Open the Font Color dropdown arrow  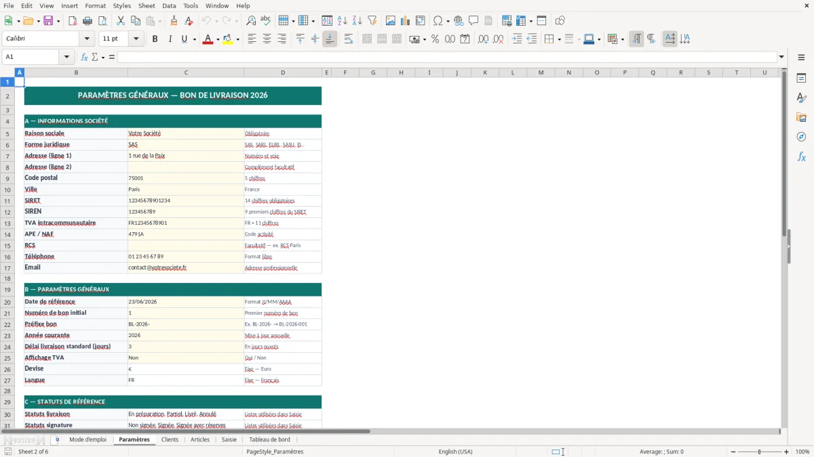(x=218, y=39)
